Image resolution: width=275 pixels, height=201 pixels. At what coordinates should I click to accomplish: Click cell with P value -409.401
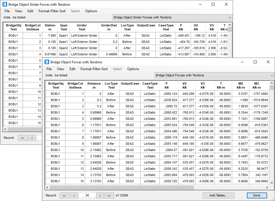pyautogui.click(x=183, y=35)
